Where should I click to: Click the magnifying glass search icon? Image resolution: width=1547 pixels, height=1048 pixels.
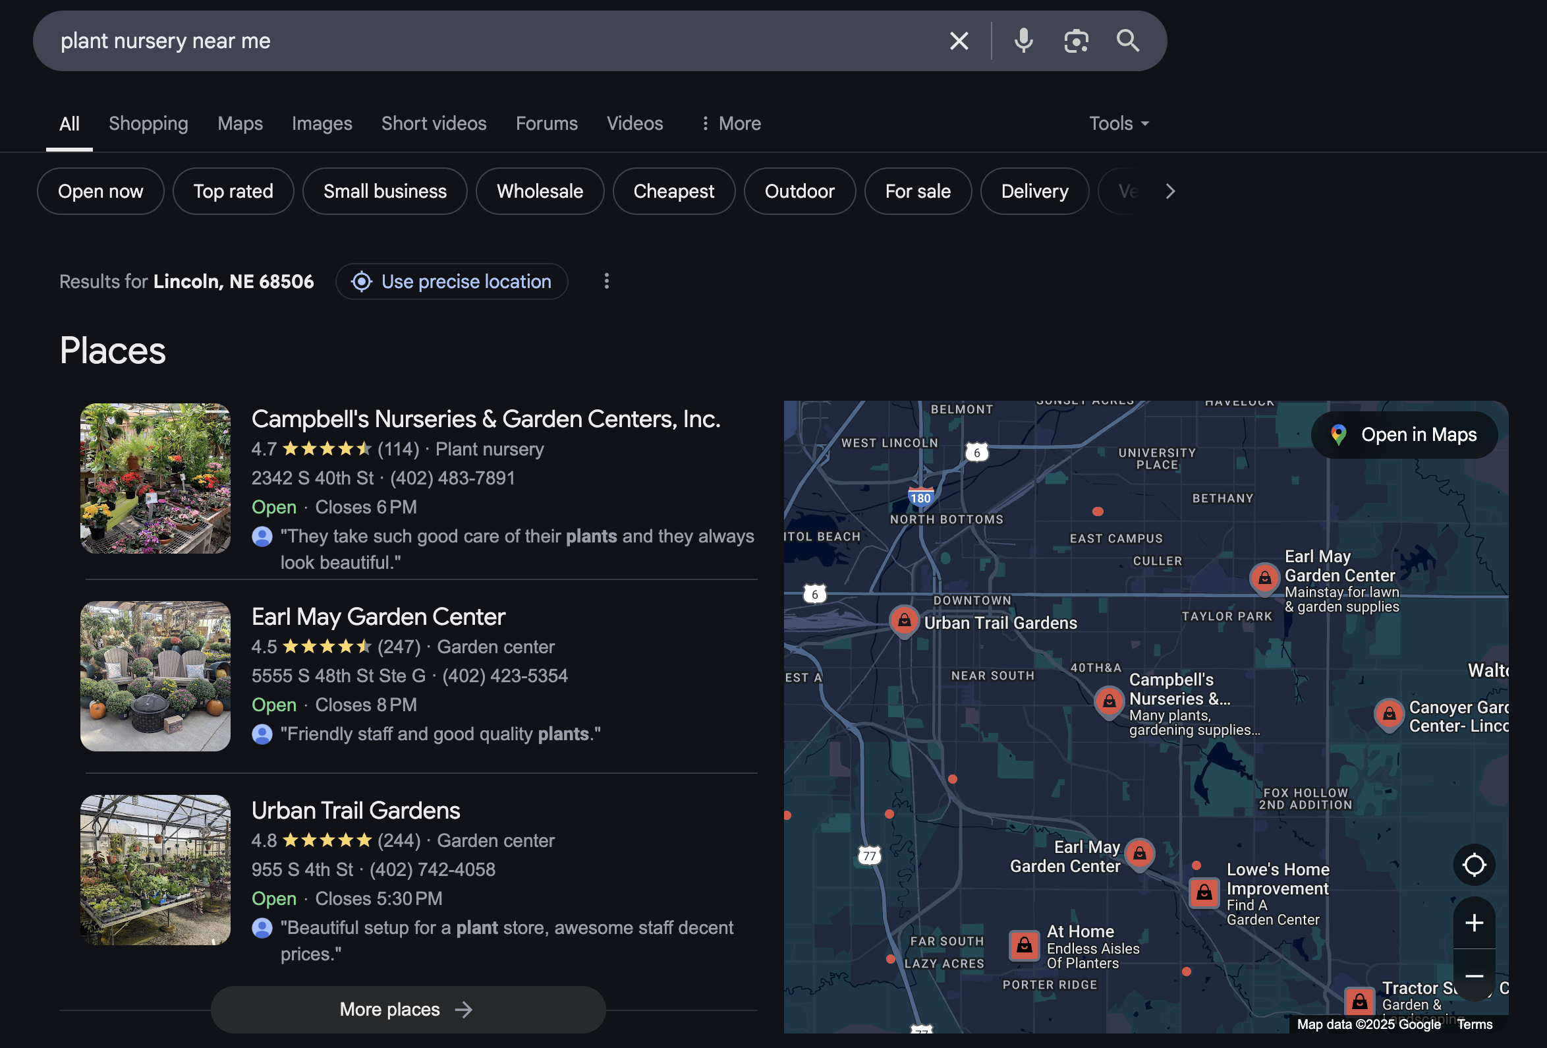point(1127,42)
